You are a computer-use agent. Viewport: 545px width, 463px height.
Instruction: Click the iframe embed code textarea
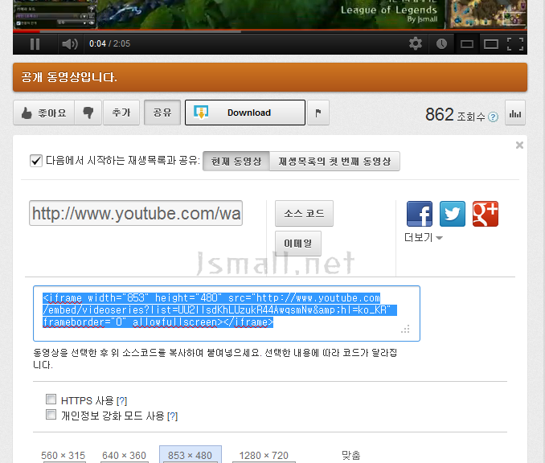pos(227,313)
